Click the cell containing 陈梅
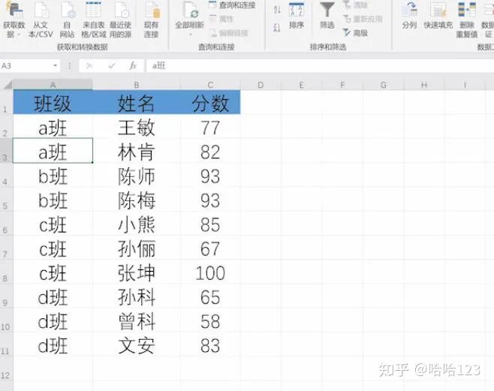Screen dimensions: 494x391 pyautogui.click(x=137, y=200)
